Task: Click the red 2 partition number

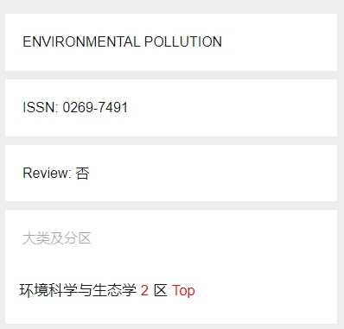Action: [144, 290]
